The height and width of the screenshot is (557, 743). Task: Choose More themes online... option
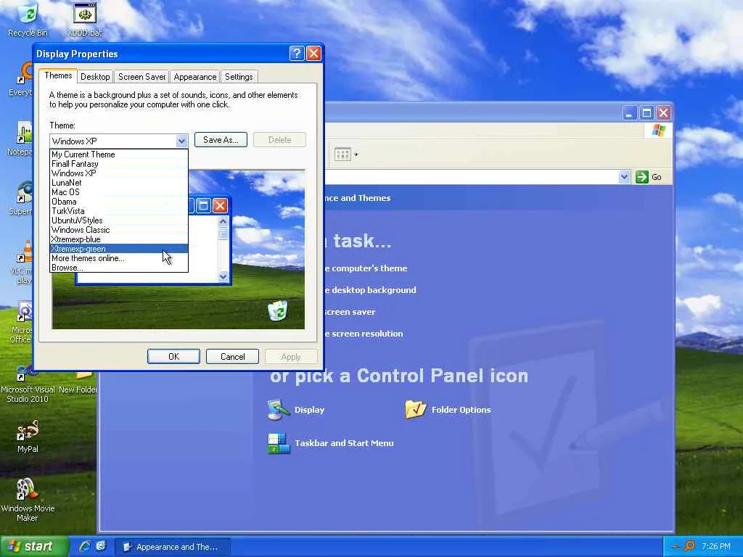pyautogui.click(x=119, y=258)
